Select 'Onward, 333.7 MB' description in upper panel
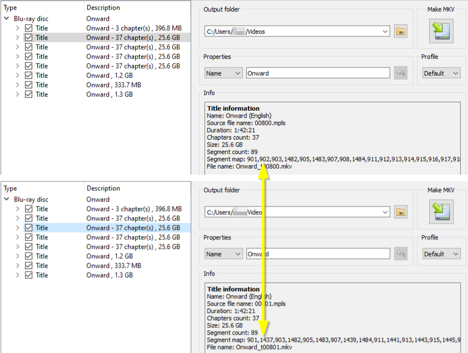Image resolution: width=468 pixels, height=353 pixels. 114,85
